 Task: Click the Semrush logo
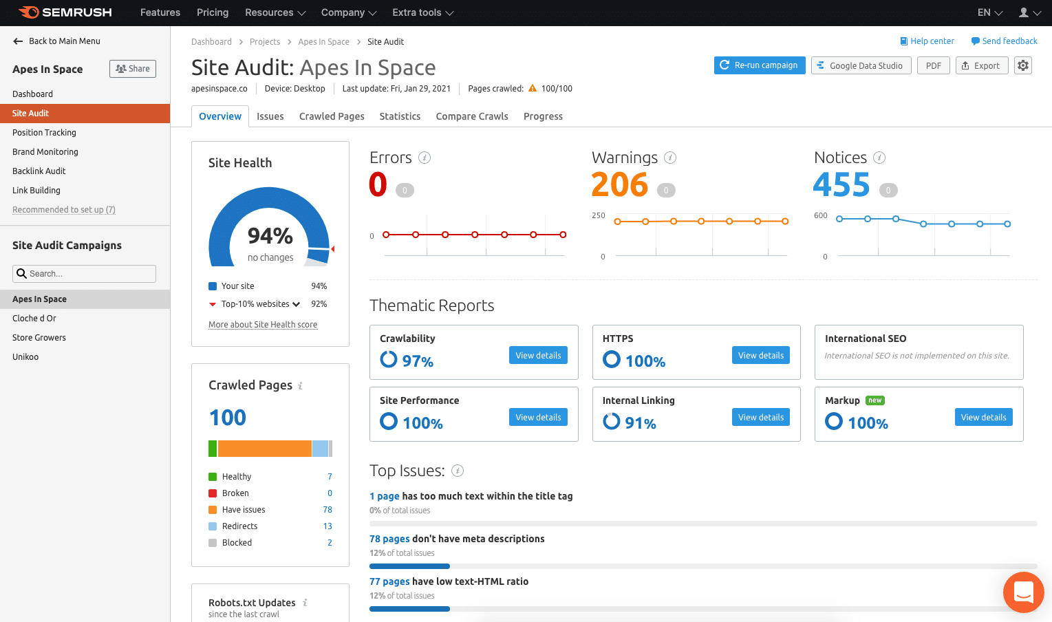tap(65, 12)
